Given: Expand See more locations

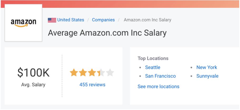Looking at the screenshot, I should (158, 87).
